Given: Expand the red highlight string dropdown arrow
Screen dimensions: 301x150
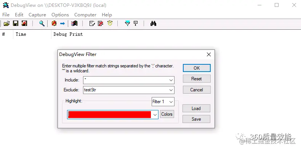Looking at the screenshot, I should coord(155,115).
